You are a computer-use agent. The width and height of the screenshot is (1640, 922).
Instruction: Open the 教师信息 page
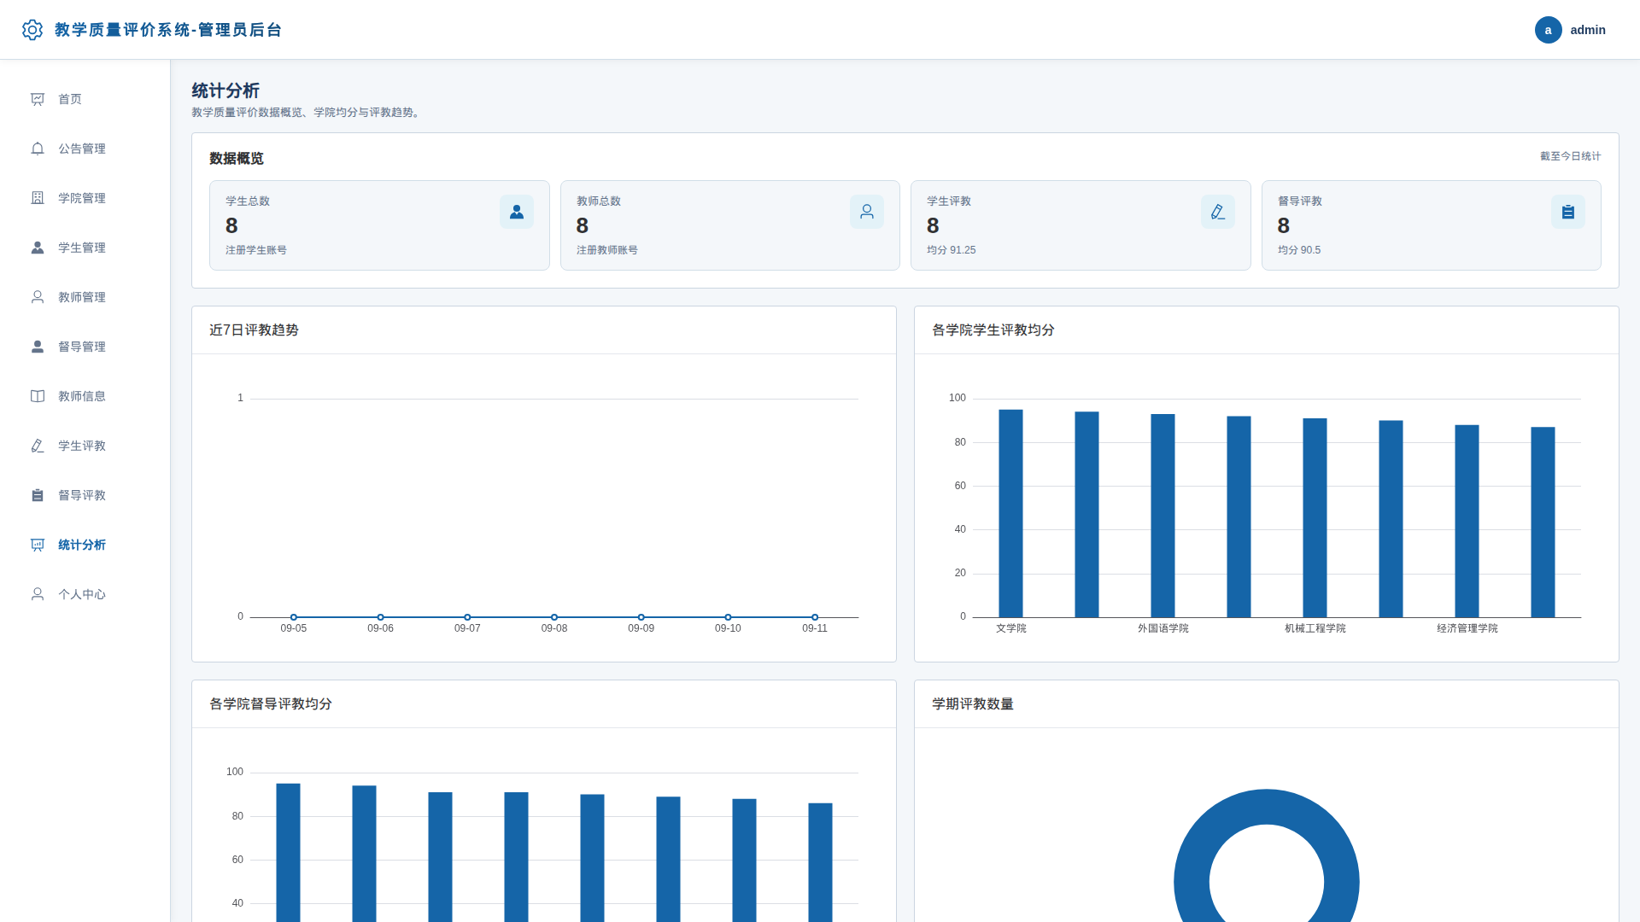pyautogui.click(x=85, y=396)
